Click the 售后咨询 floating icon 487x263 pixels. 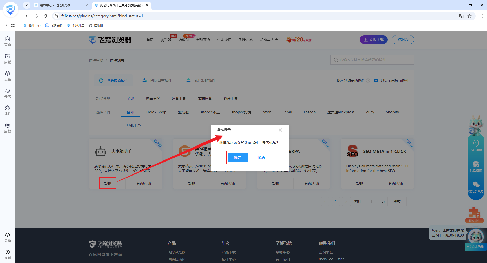pos(476,167)
